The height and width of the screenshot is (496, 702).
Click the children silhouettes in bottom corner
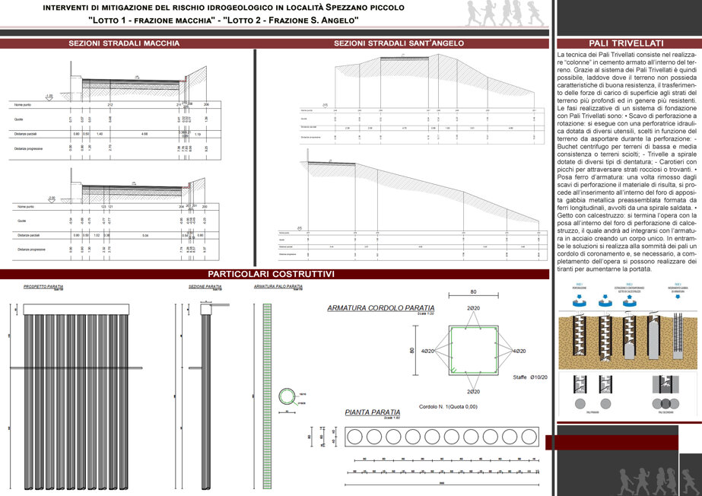(657, 482)
